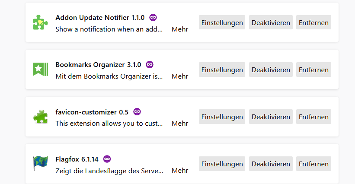Disable the Bookmarks Organizer extension
This screenshot has height=184, width=355.
click(271, 70)
